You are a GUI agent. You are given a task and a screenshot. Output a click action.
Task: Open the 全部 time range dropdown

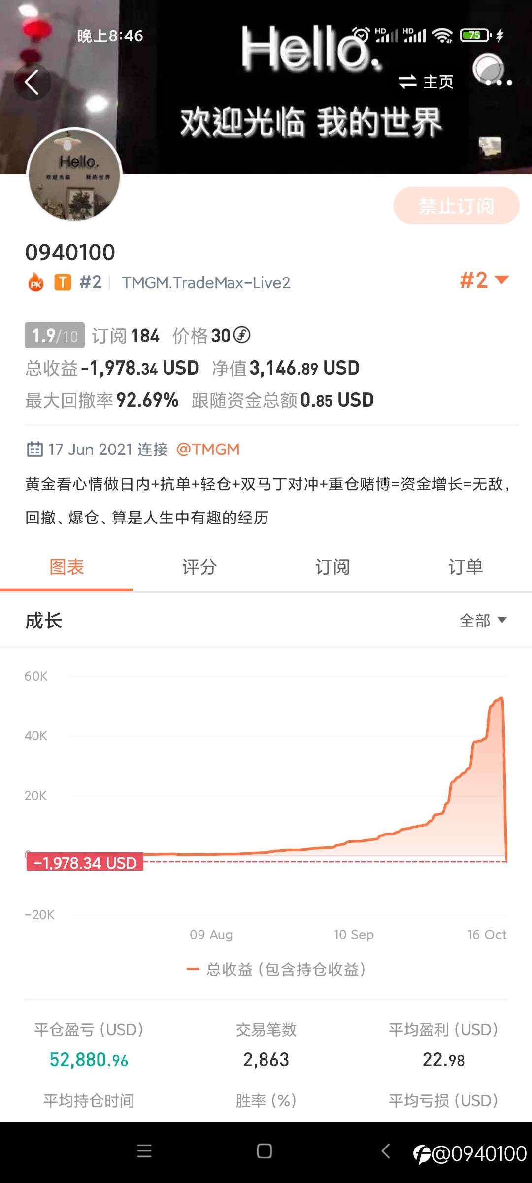tap(483, 620)
